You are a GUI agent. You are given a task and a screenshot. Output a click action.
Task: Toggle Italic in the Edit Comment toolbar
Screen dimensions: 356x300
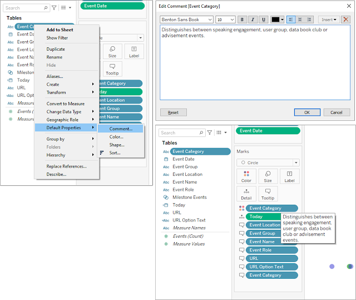253,19
